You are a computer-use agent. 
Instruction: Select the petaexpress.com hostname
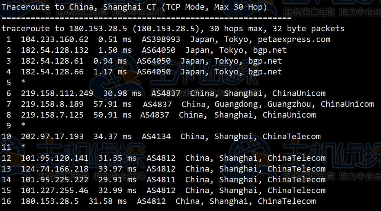pyautogui.click(x=294, y=39)
